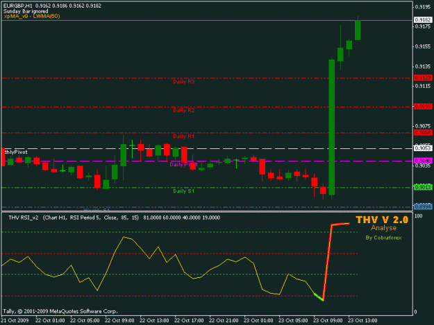Click the 0.9175 price scale label

coord(423,26)
